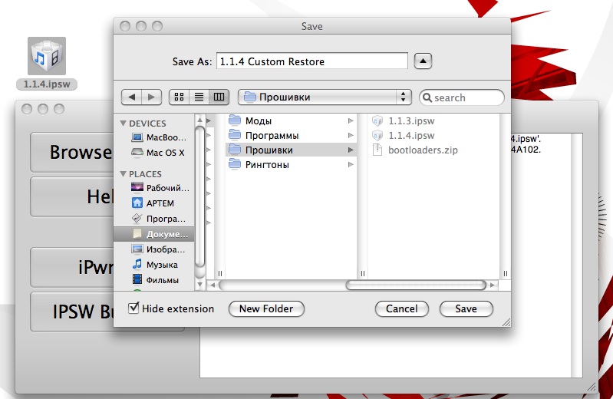Click the IPSW Bu… button in background window
Viewport: 613px width, 399px height.
72,312
